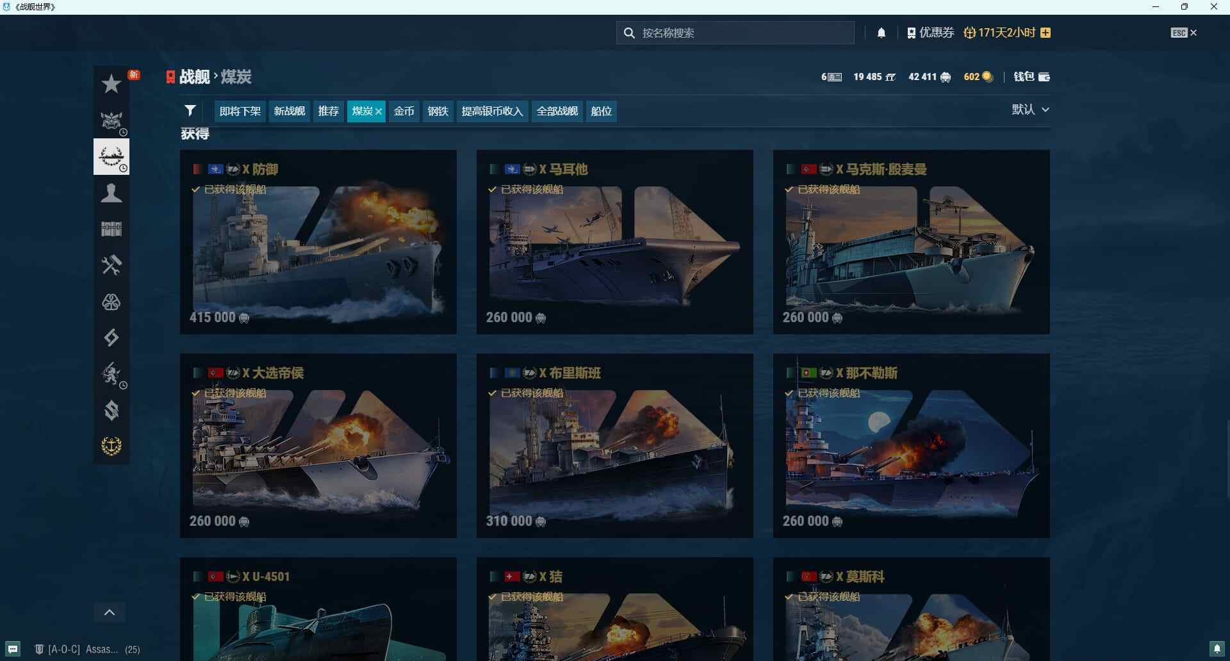The width and height of the screenshot is (1230, 661).
Task: Click the page scrollbar on right edge
Action: [1228, 458]
